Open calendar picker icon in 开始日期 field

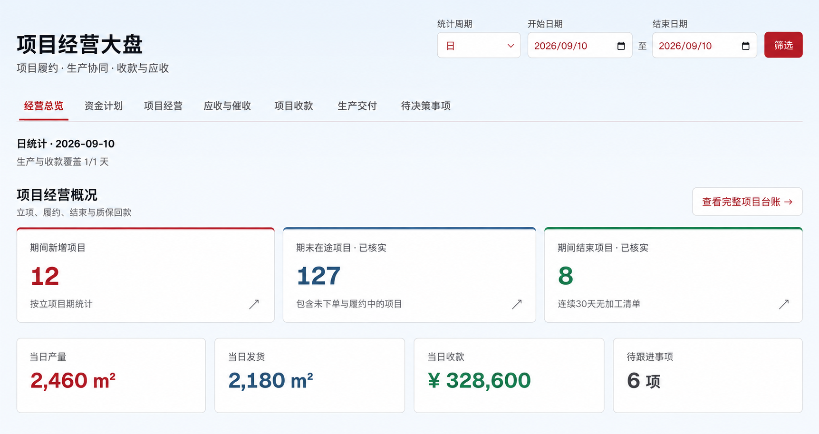point(621,46)
